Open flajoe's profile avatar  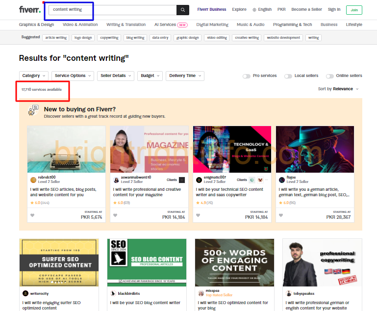[282, 180]
